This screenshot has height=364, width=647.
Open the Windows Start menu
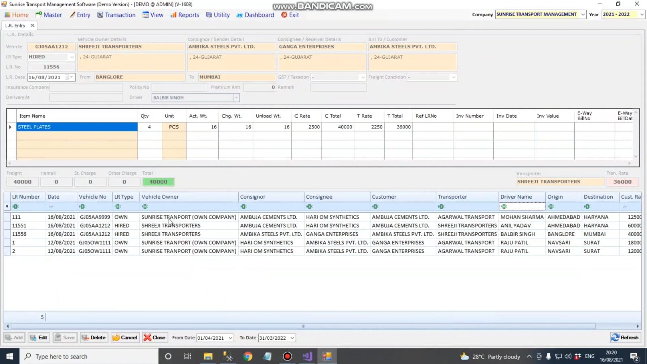[10, 356]
